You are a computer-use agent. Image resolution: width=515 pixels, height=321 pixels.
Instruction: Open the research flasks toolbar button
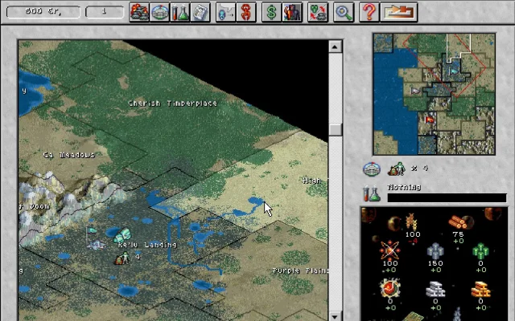180,13
